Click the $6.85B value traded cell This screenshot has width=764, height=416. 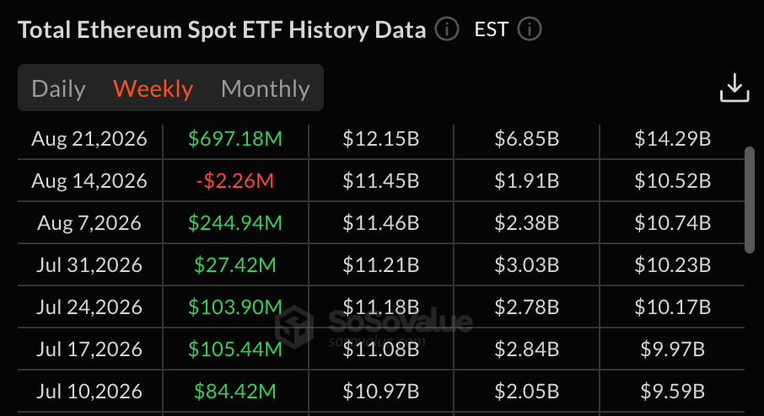[x=527, y=139]
